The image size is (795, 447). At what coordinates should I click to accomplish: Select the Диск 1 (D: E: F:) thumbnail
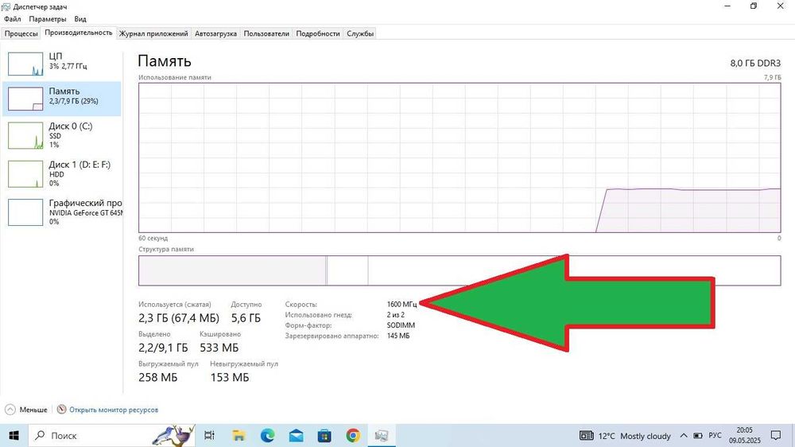click(25, 174)
